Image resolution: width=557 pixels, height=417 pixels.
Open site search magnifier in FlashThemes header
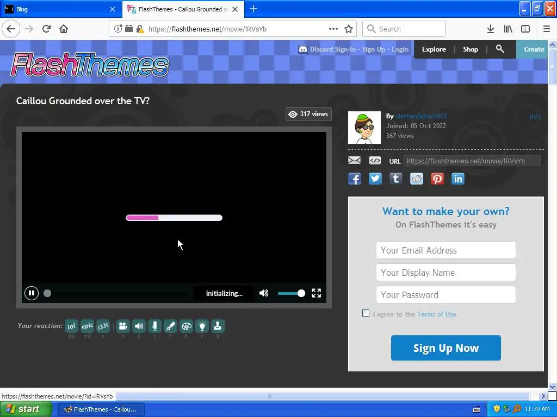(x=500, y=49)
